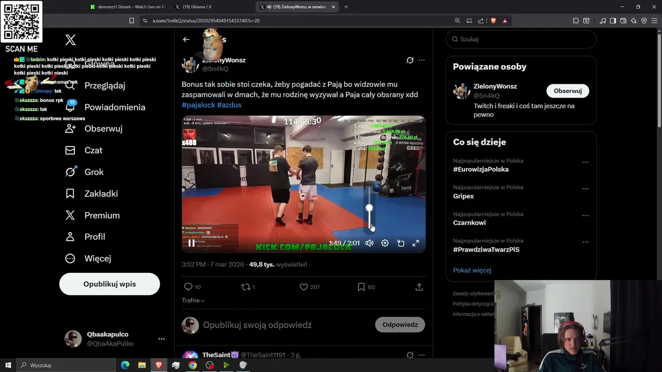Click Pokaż więcej under trends
Viewport: 662px width, 372px height.
(472, 270)
